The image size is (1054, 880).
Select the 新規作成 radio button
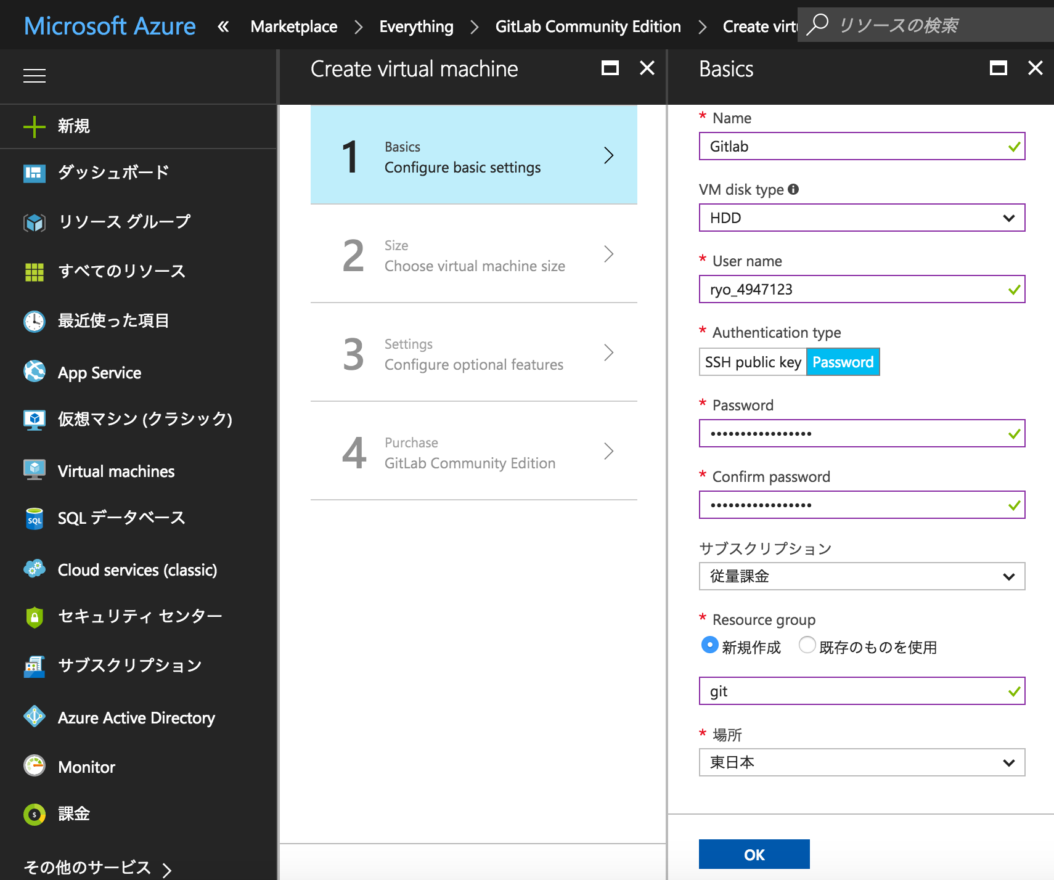coord(709,646)
